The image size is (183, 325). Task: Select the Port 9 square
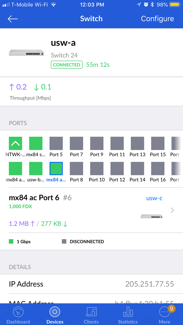97,143
